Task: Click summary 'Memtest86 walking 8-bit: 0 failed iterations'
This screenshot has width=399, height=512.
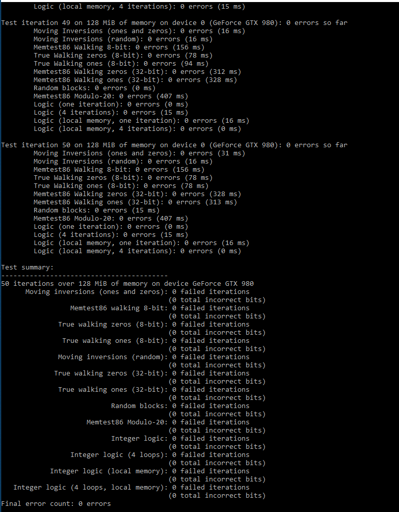Action: tap(160, 308)
